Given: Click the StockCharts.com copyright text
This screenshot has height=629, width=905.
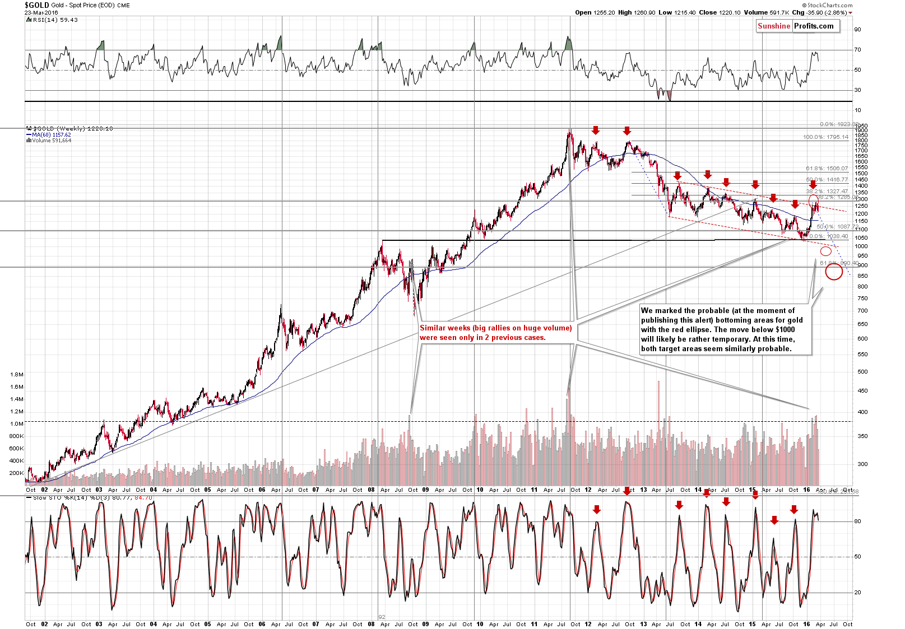Looking at the screenshot, I should tap(827, 5).
